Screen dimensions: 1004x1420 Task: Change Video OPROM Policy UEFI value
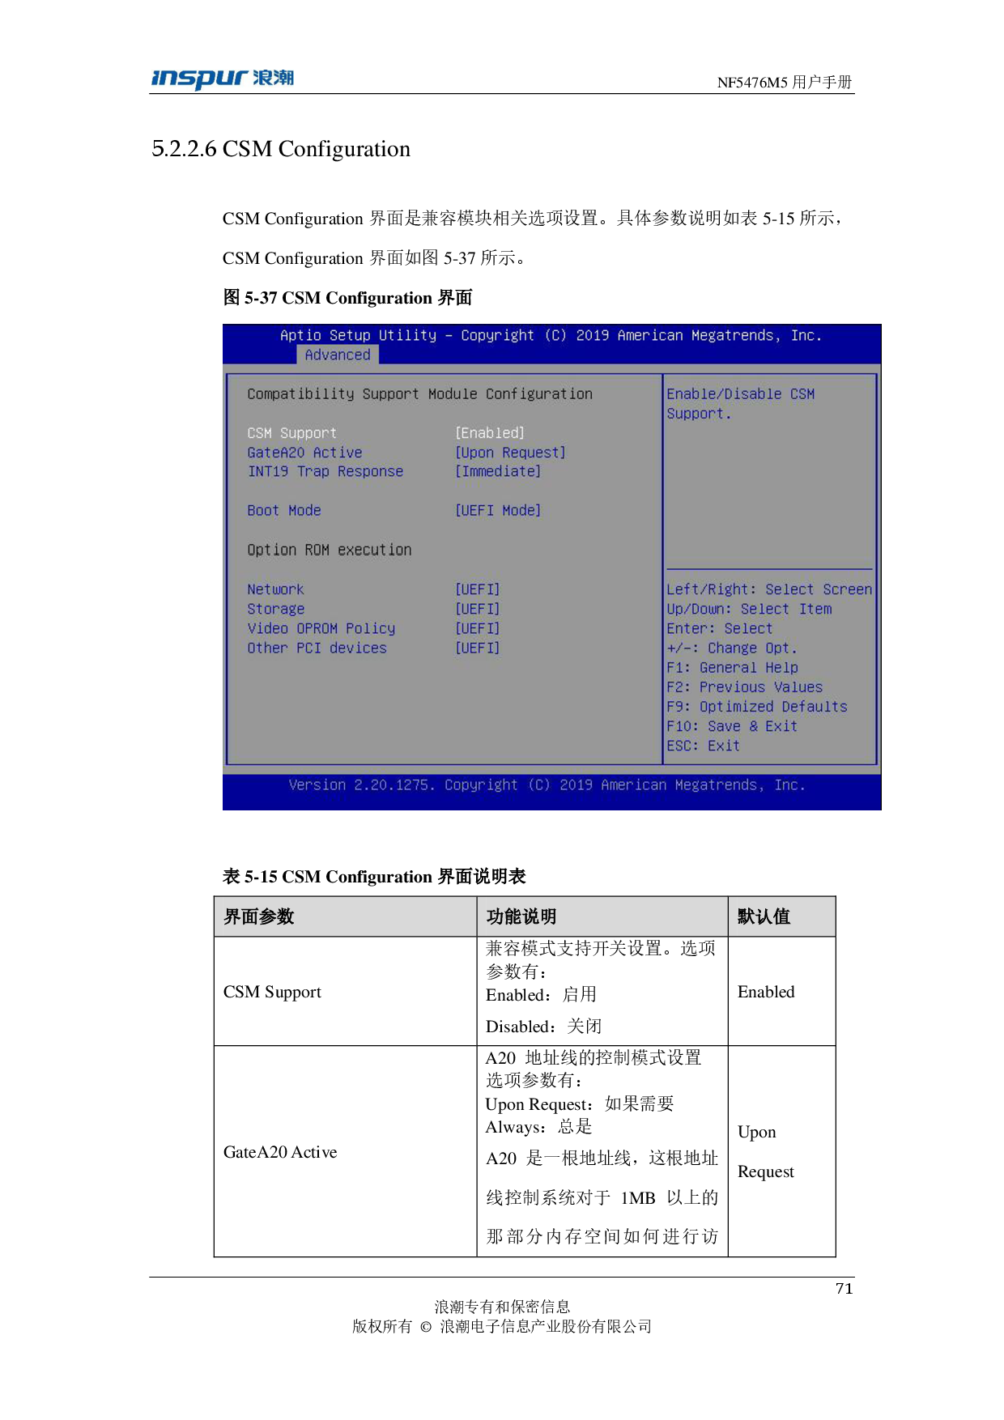click(x=477, y=628)
